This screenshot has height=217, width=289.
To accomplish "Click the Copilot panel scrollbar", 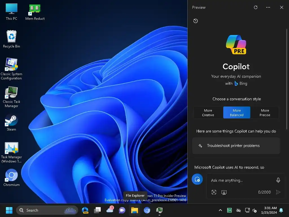I will (287, 79).
